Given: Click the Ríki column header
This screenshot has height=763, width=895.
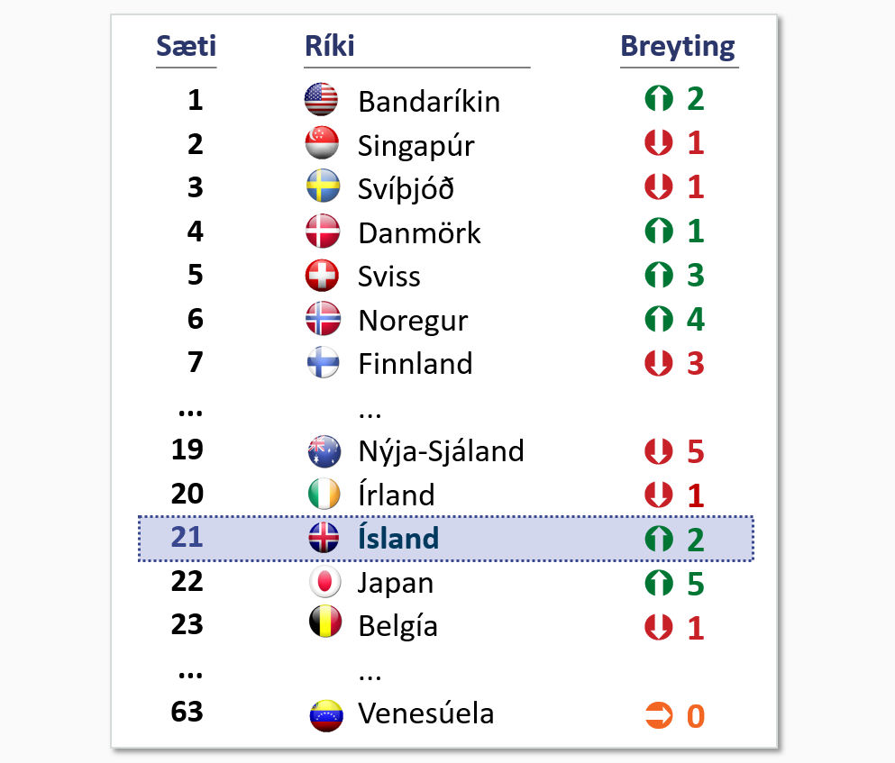Looking at the screenshot, I should 329,46.
